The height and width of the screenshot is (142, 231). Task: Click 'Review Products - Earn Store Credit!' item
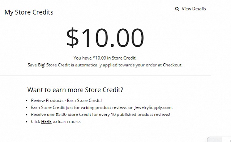[66, 101]
